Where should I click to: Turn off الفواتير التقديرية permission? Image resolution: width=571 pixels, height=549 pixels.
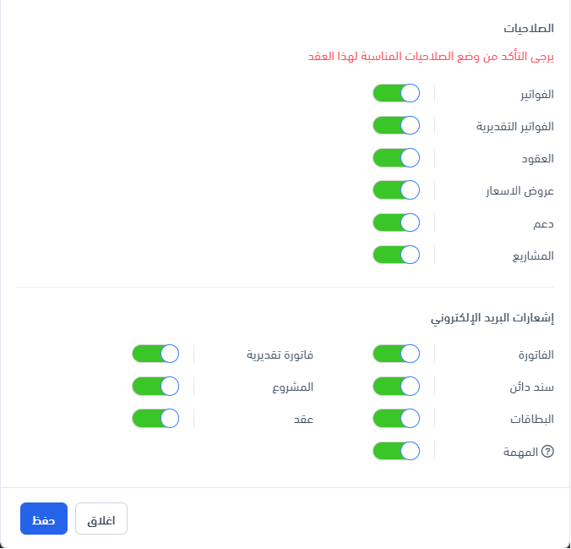(396, 125)
